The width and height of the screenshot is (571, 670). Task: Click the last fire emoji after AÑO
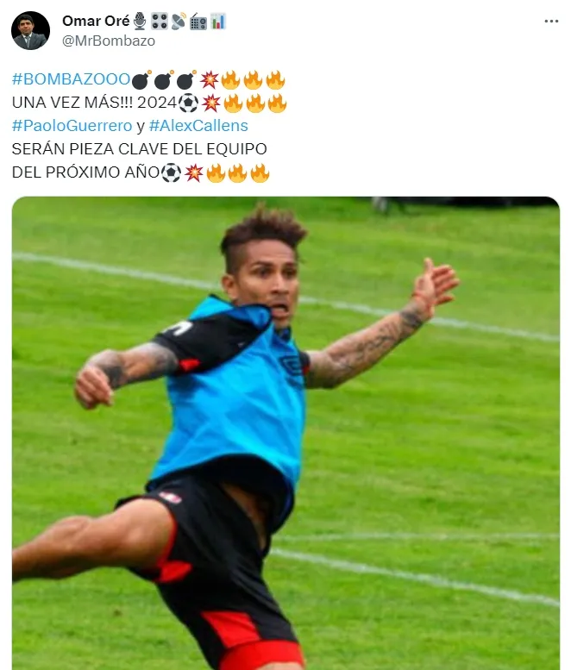pos(260,172)
